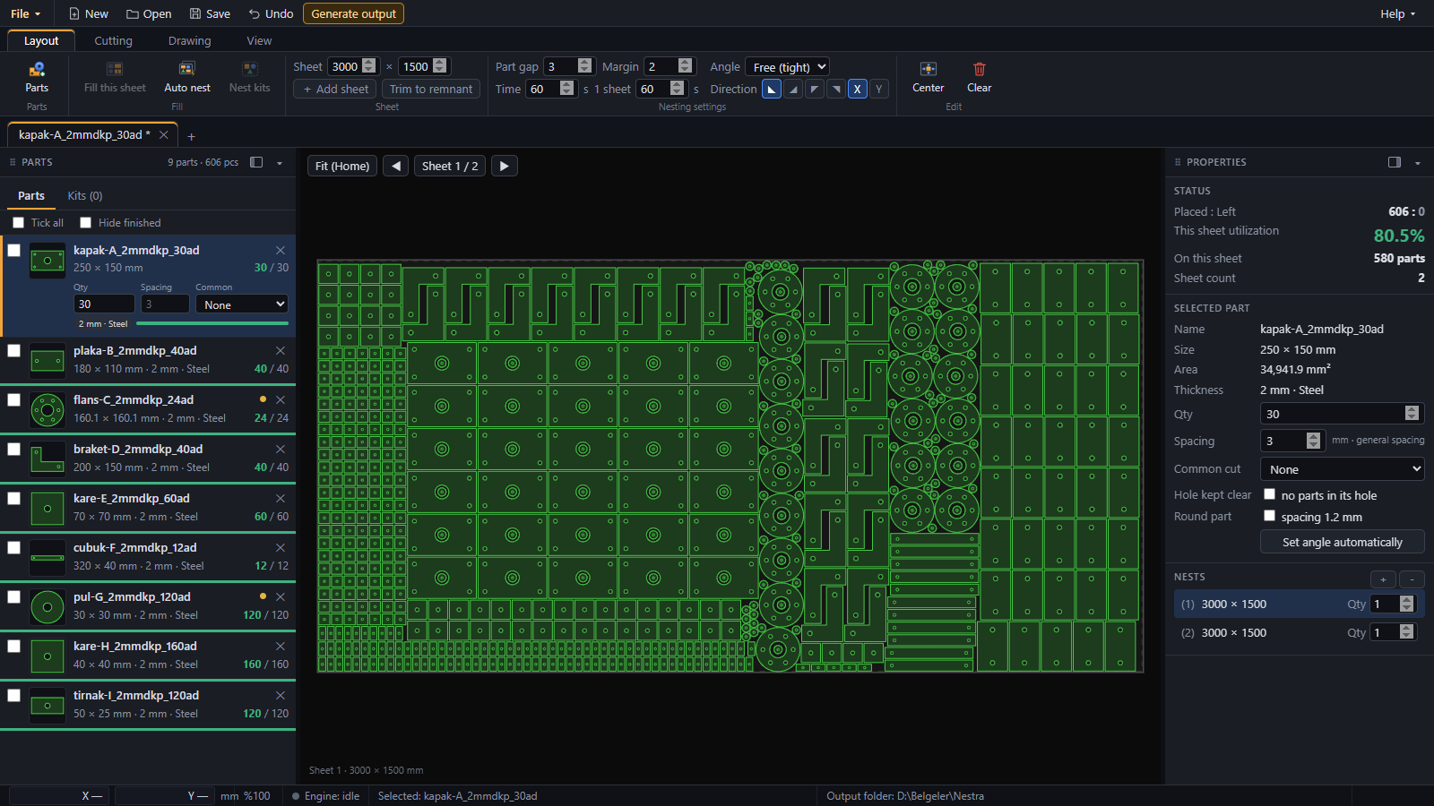Select the first direction corner icon
Viewport: 1434px width, 806px height.
pyautogui.click(x=772, y=90)
